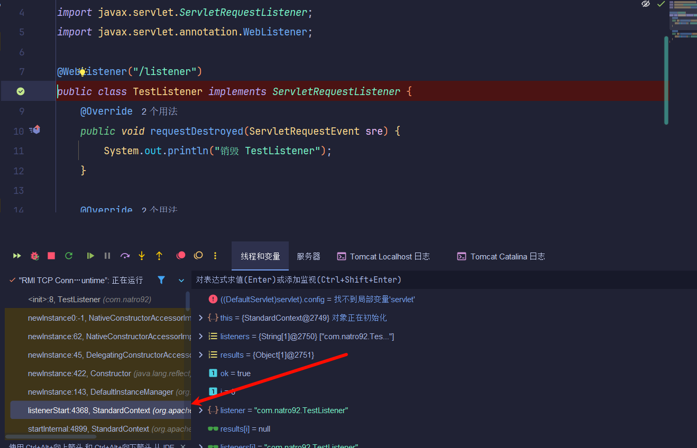Click the red bug Debug icon
The width and height of the screenshot is (697, 448).
(x=34, y=256)
